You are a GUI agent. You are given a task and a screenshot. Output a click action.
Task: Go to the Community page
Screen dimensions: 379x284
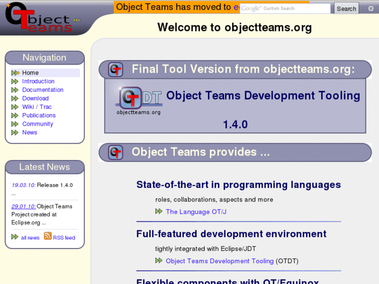click(x=38, y=124)
